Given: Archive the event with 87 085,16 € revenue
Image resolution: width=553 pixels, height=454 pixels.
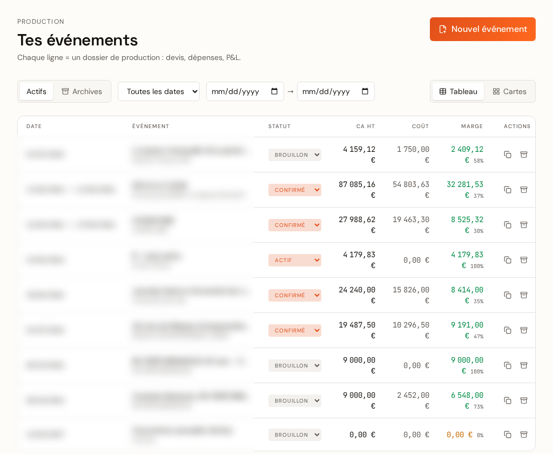Looking at the screenshot, I should tap(524, 190).
